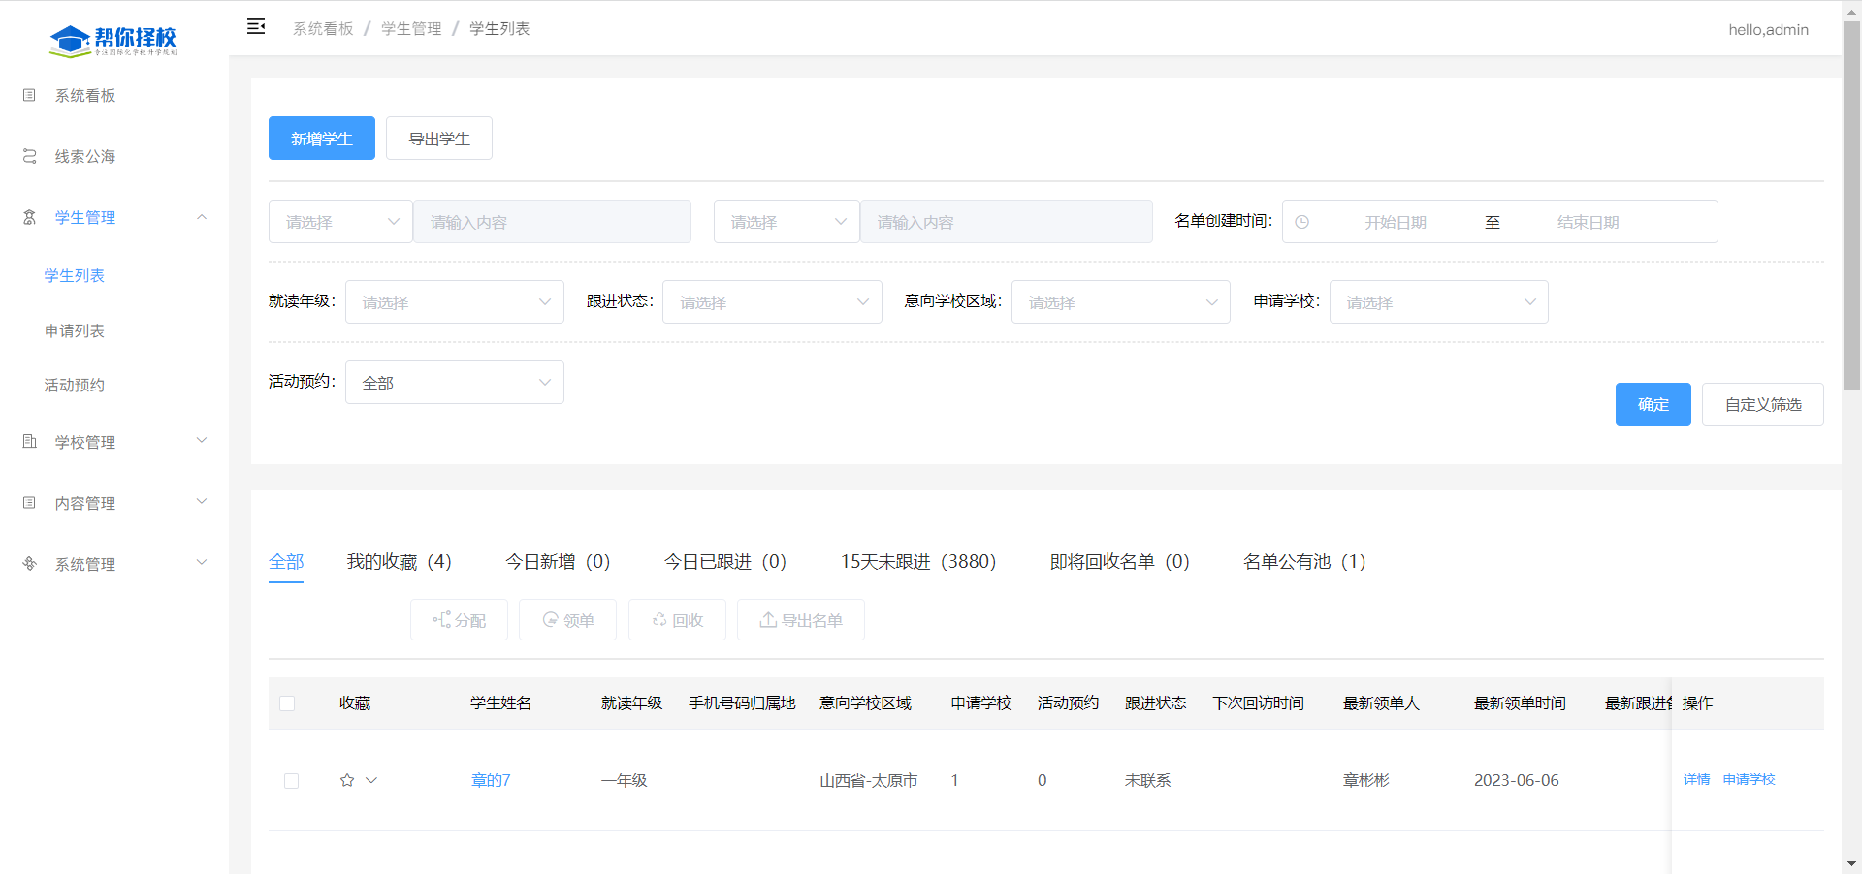Open the first 请选择 search-type dropdown
Screen dimensions: 1862x874
(x=340, y=222)
